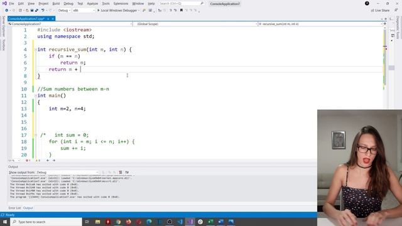Image resolution: width=402 pixels, height=226 pixels.
Task: Click the Visual Studio logo icon
Action: pos(4,3)
